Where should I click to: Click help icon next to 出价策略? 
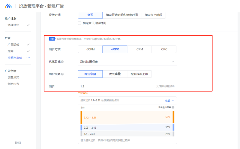(x=62, y=74)
